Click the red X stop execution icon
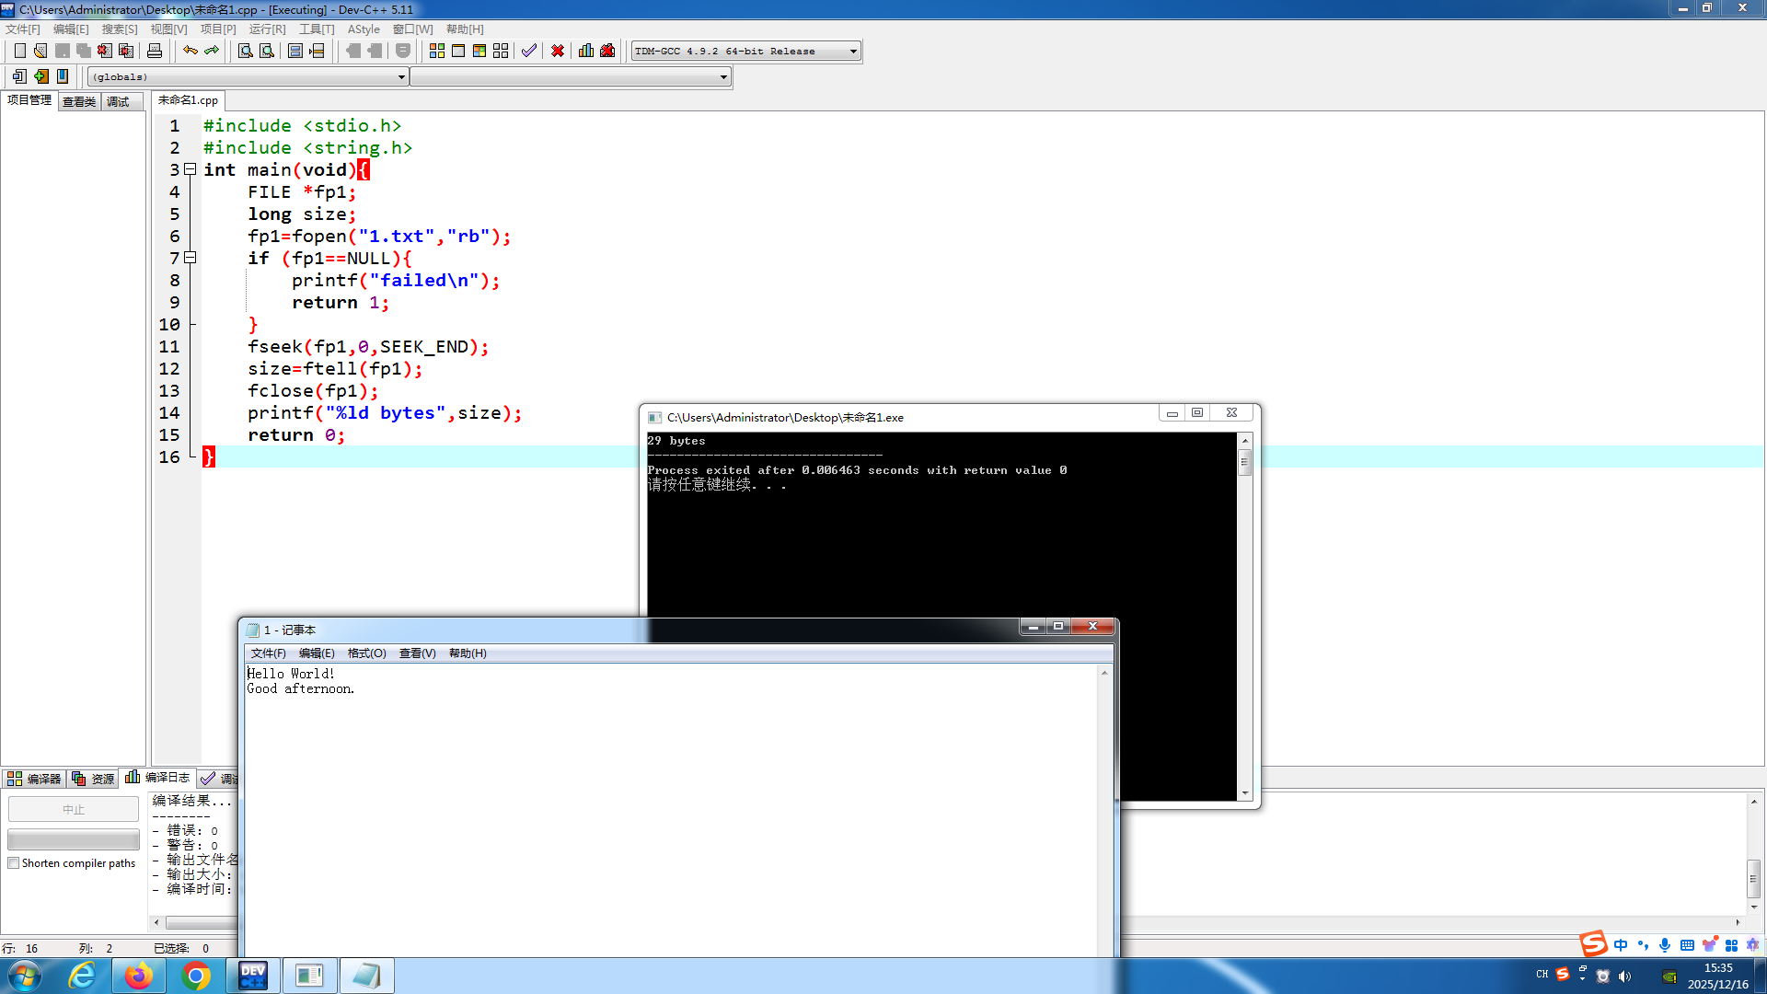Screen dimensions: 1767x994 pyautogui.click(x=558, y=51)
